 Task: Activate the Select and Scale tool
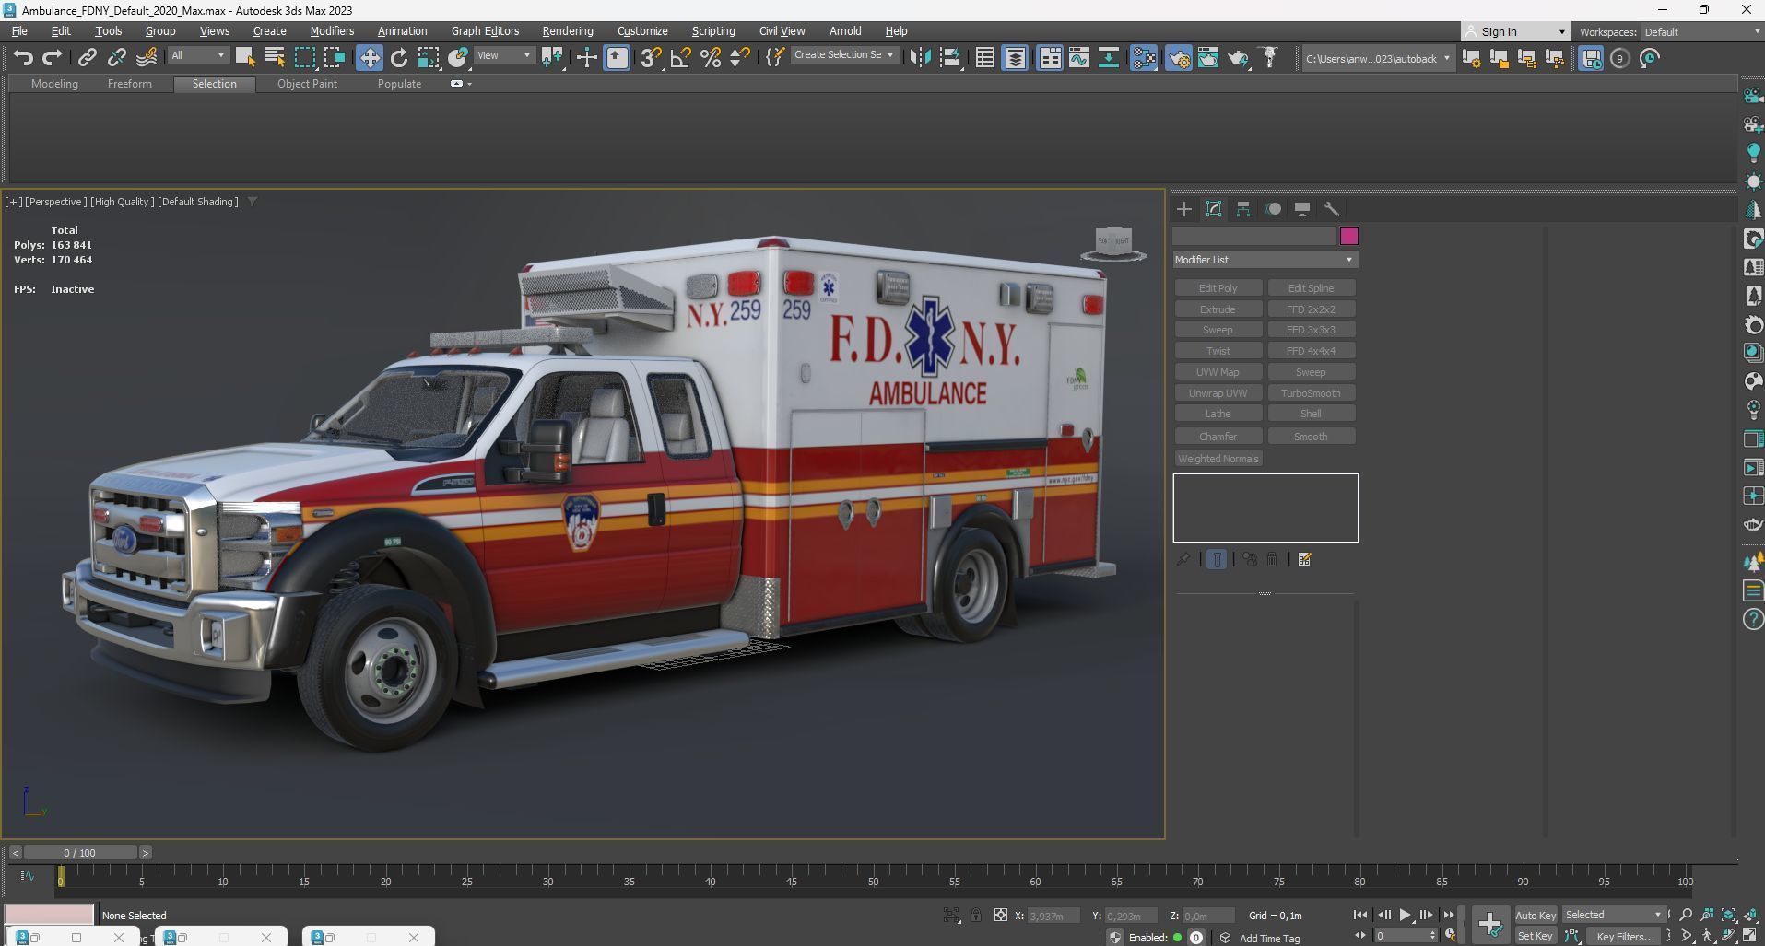click(x=429, y=58)
